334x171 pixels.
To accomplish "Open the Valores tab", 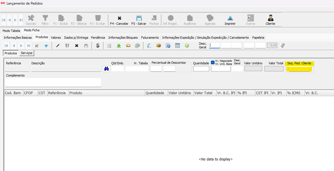I will tap(56, 38).
